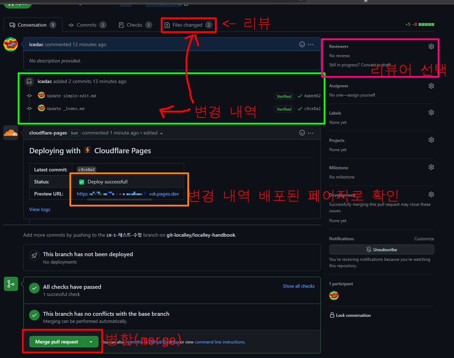Click the Projects gear icon
The image size is (454, 358).
[x=431, y=140]
